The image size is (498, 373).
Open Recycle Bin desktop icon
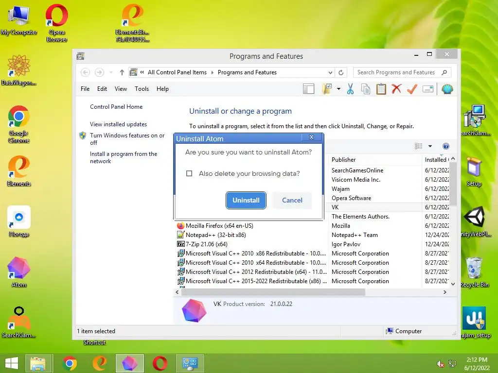[474, 272]
